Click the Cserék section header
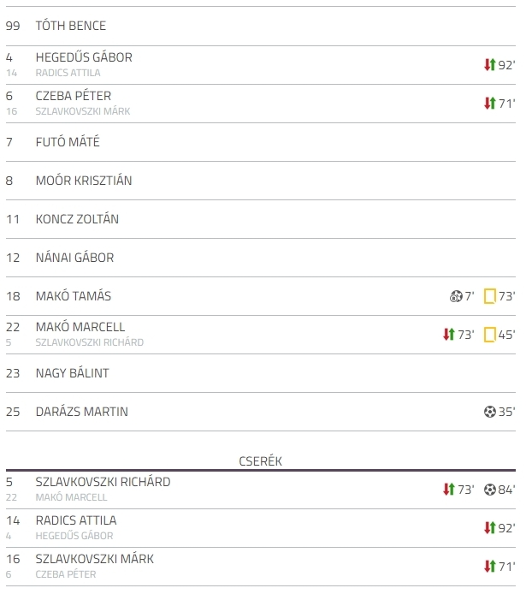The width and height of the screenshot is (526, 594). [x=260, y=461]
